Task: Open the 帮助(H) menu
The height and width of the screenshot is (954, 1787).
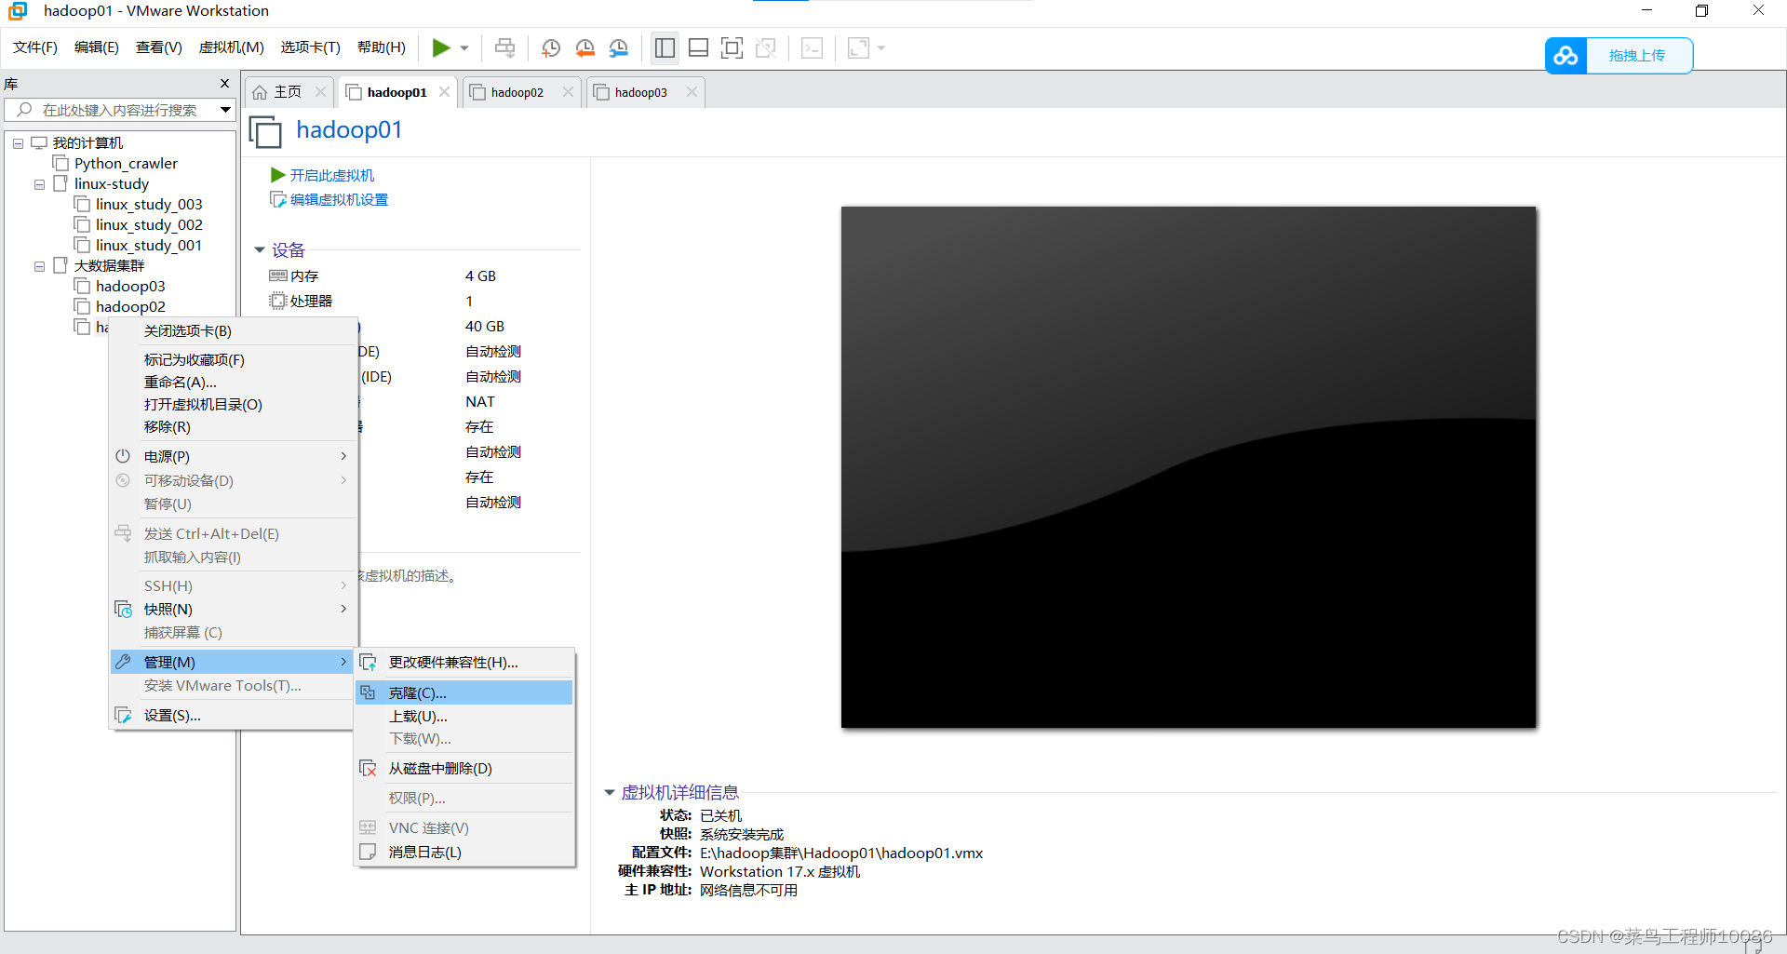Action: click(382, 47)
